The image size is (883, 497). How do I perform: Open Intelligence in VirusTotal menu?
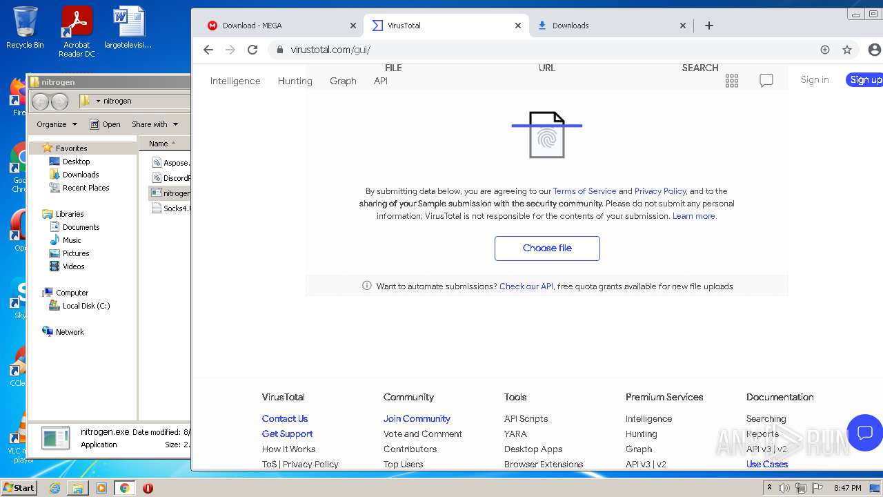tap(235, 81)
